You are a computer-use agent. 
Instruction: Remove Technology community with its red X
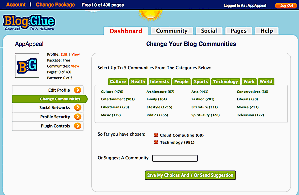156,142
